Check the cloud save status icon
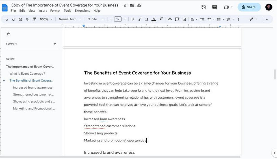Viewport: 277px width, 159px height. pyautogui.click(x=139, y=5)
